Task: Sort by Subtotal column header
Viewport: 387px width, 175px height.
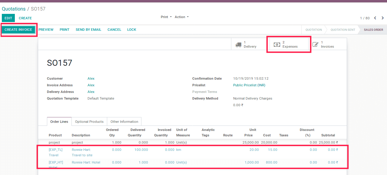Action: [x=328, y=135]
